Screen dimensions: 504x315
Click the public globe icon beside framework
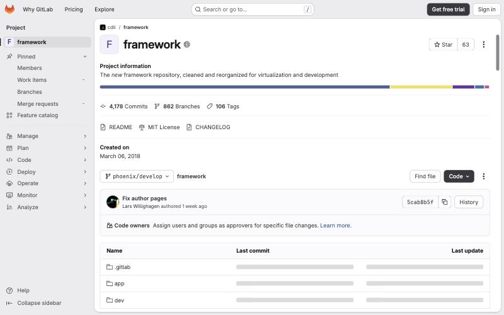(186, 45)
